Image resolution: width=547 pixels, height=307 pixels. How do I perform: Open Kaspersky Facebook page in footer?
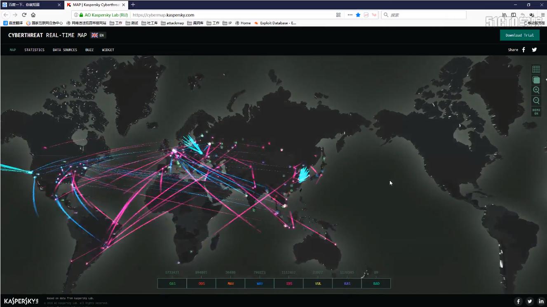click(x=519, y=301)
